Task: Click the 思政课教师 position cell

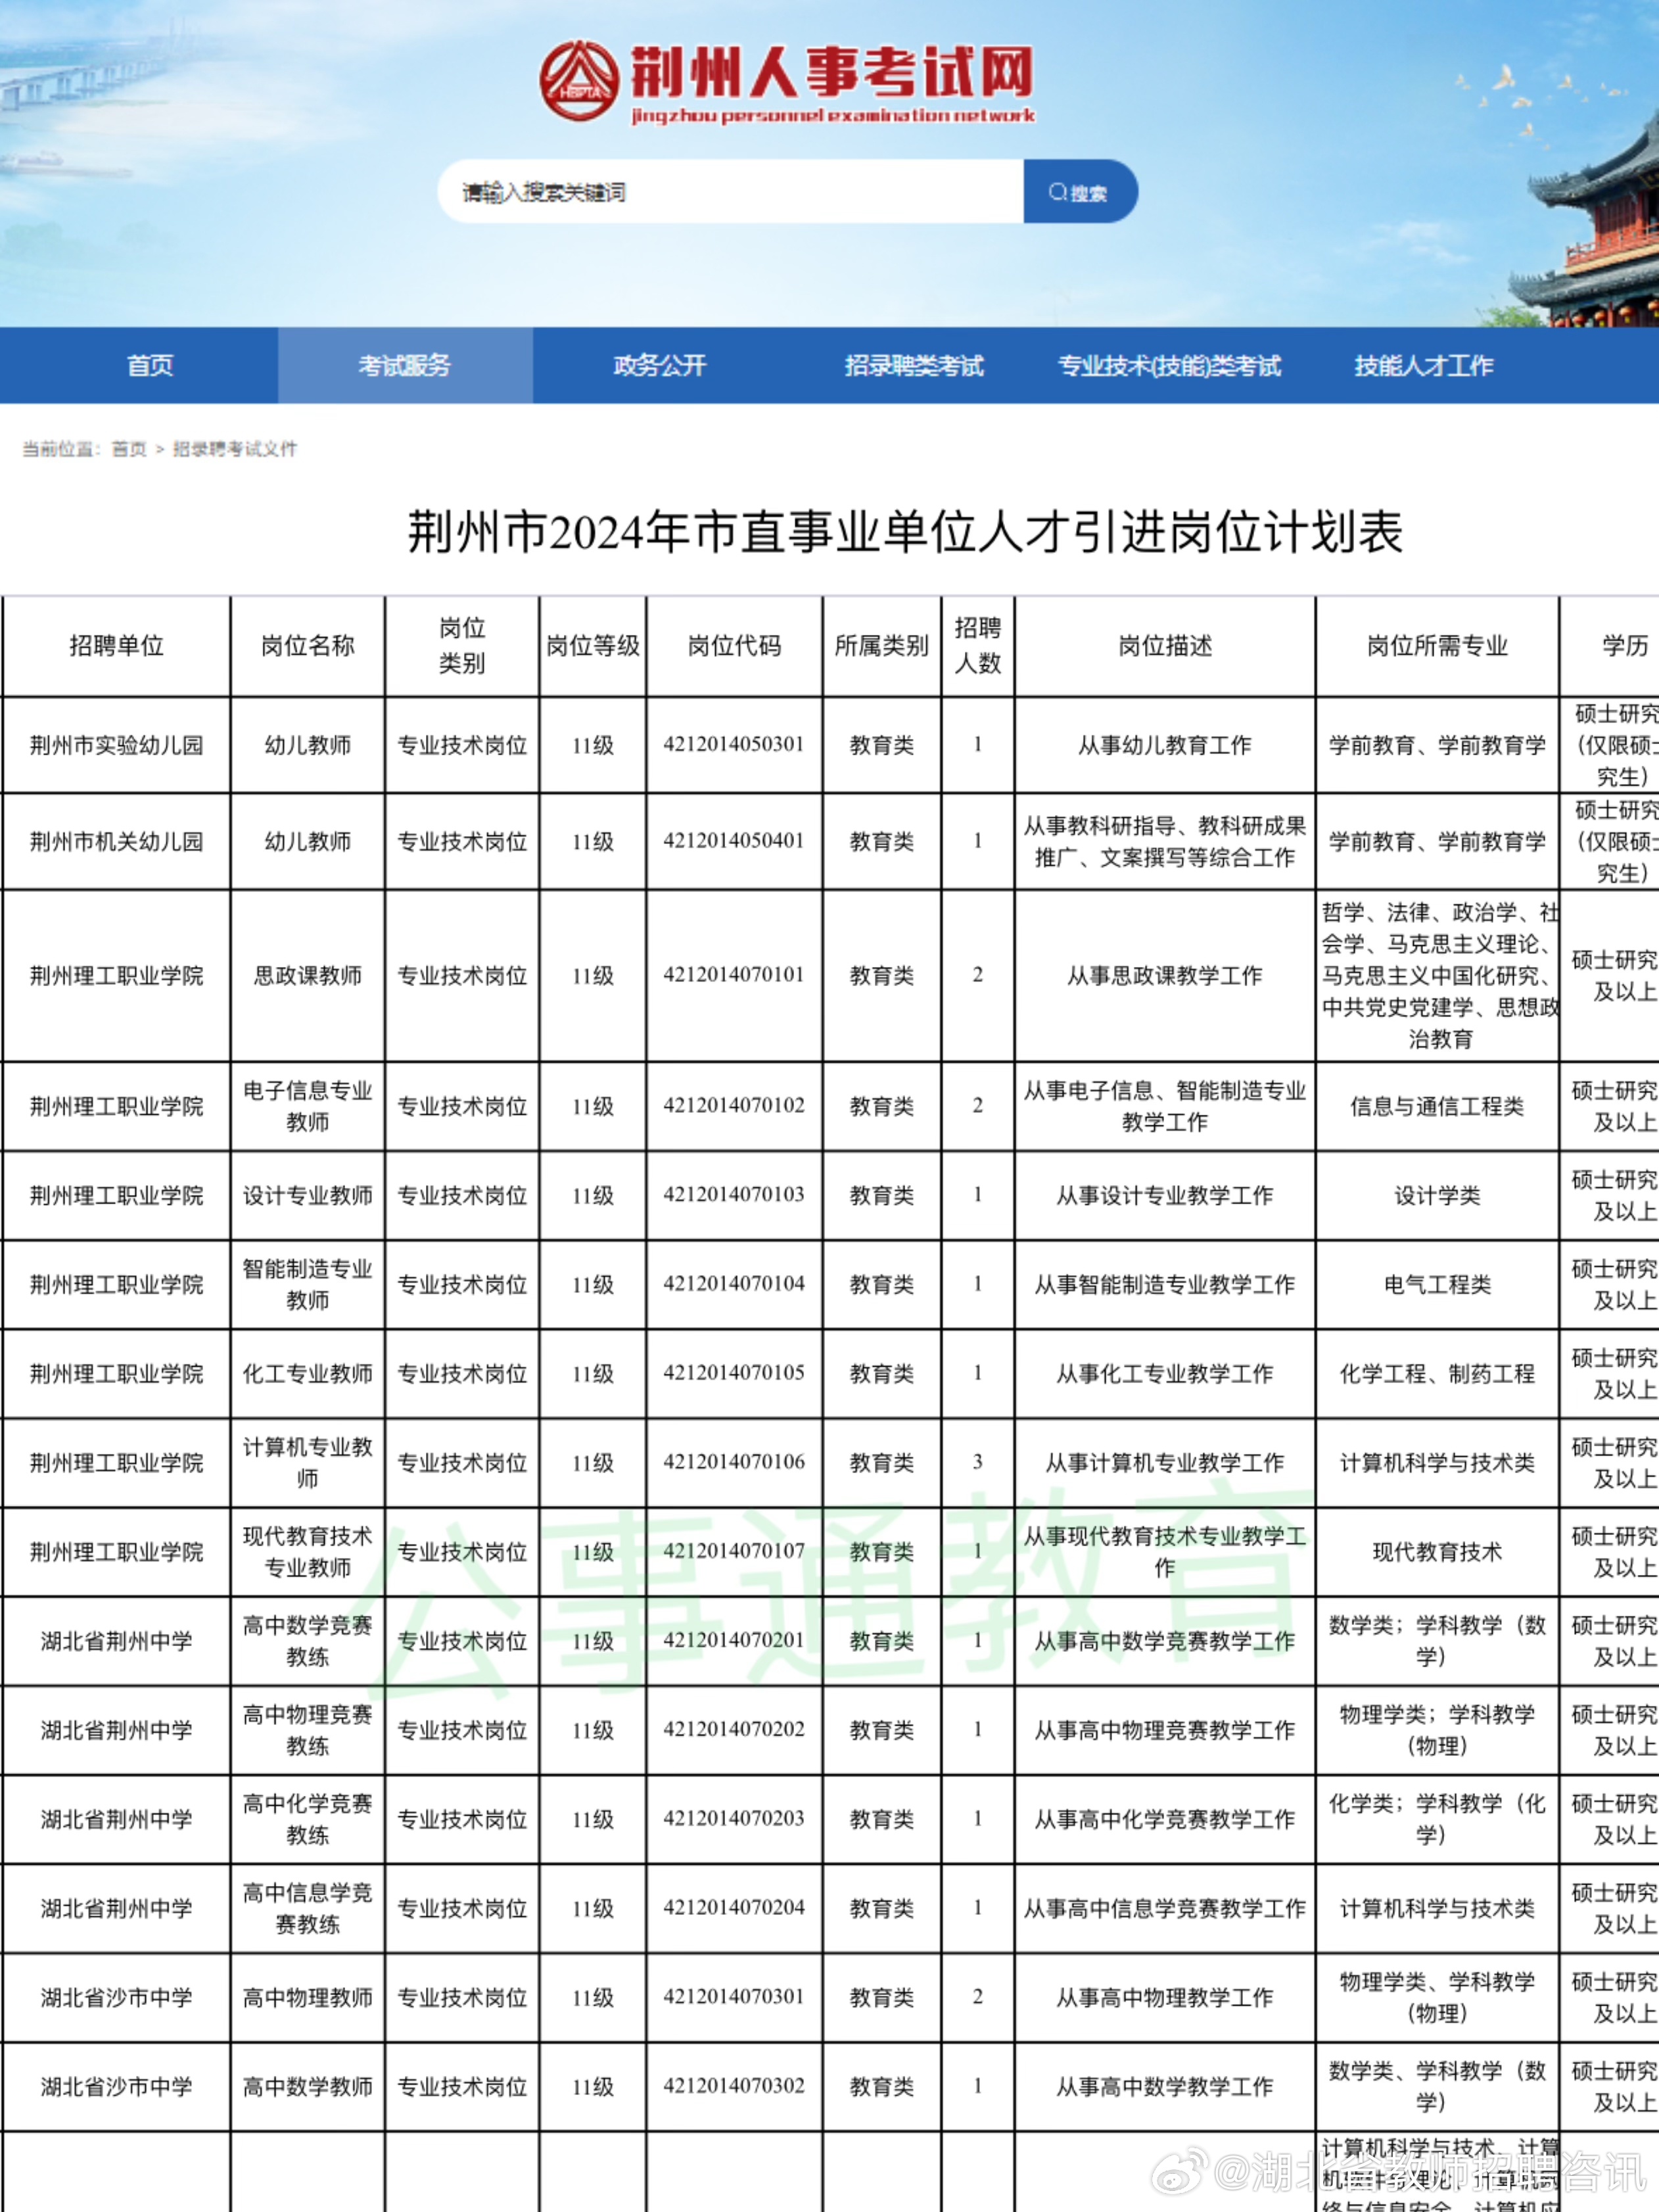Action: pos(308,975)
